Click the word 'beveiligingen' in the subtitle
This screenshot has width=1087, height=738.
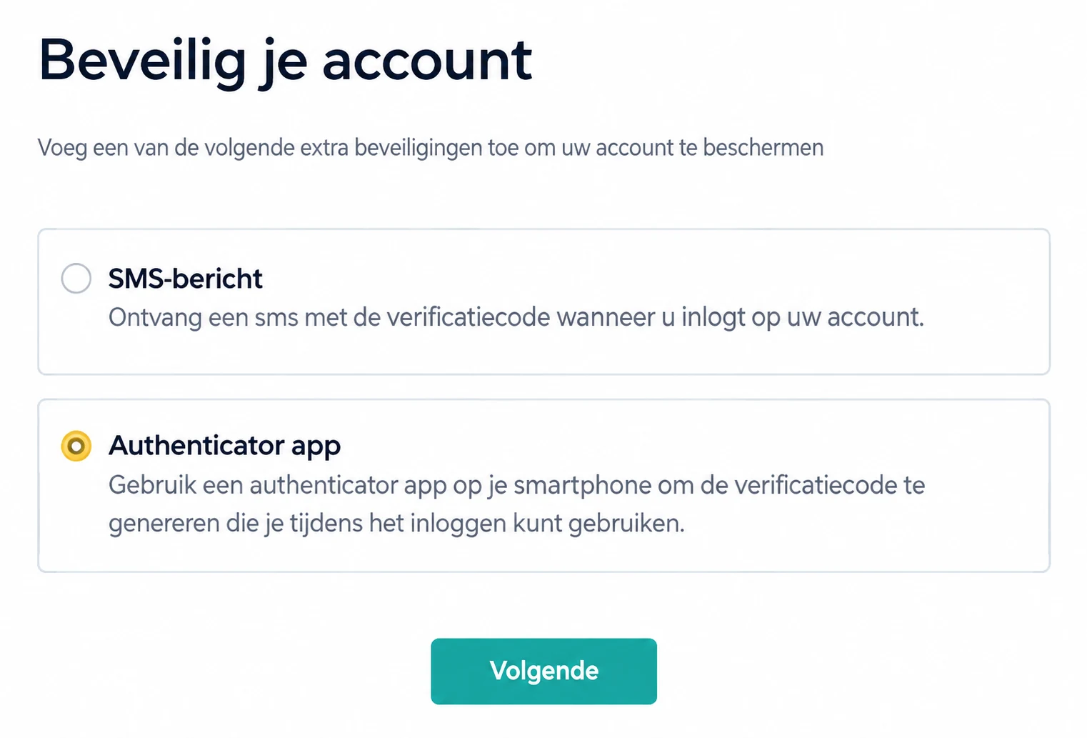coord(419,149)
